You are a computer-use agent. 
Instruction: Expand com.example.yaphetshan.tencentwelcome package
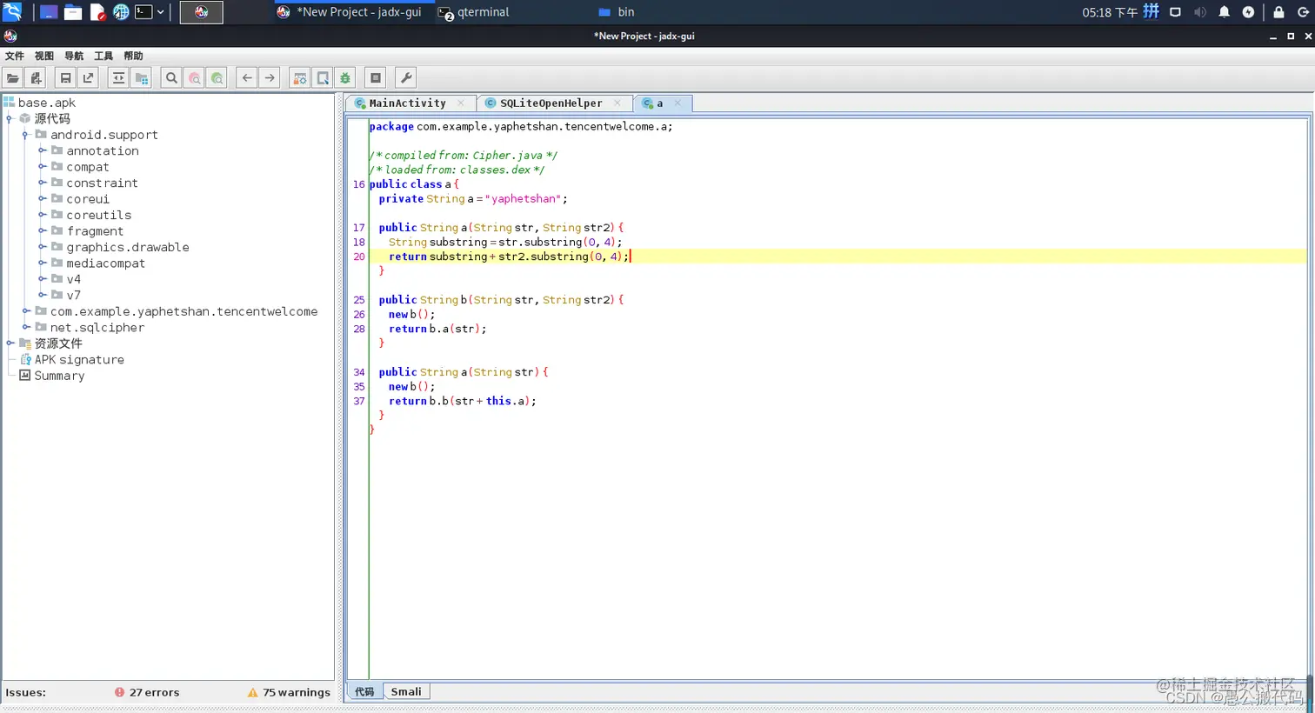tap(26, 311)
